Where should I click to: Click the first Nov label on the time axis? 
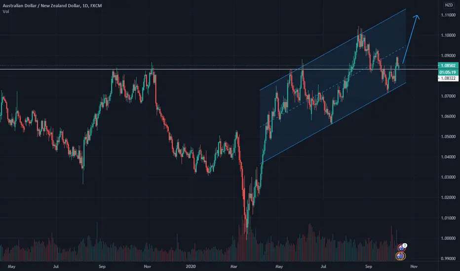(147, 267)
